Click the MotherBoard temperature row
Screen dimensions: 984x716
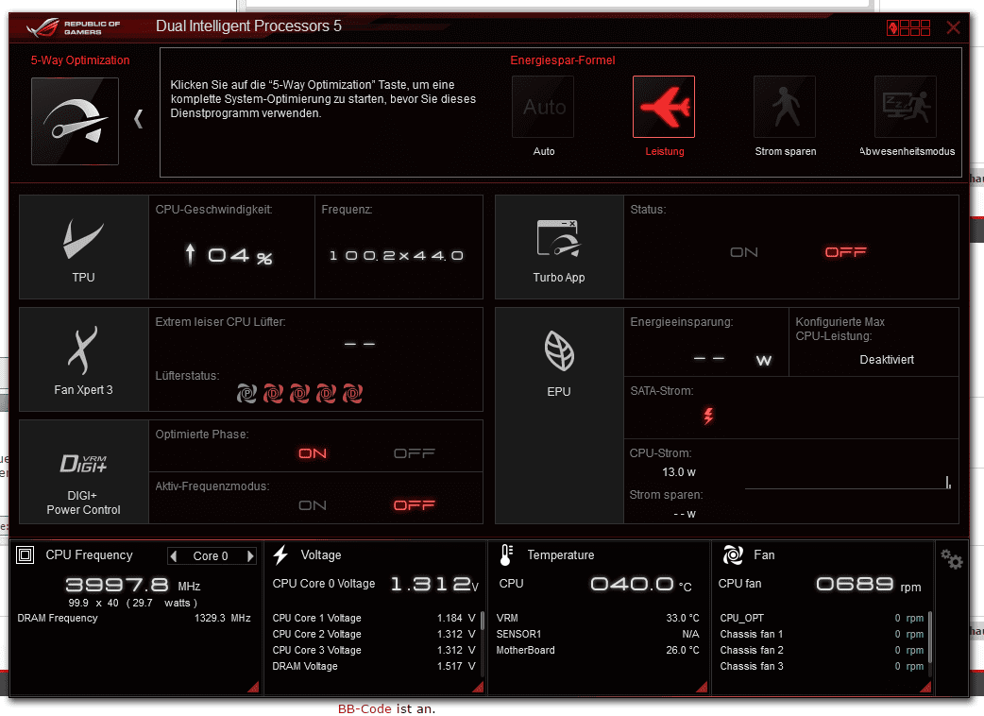pos(598,650)
